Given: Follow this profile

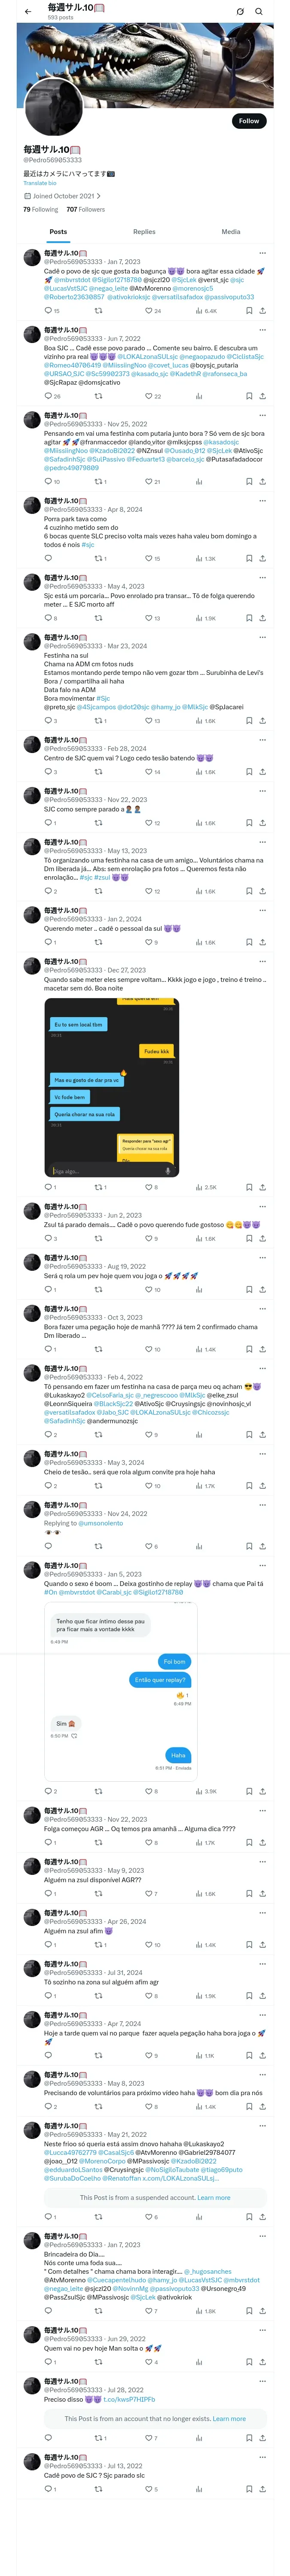Looking at the screenshot, I should (x=249, y=121).
